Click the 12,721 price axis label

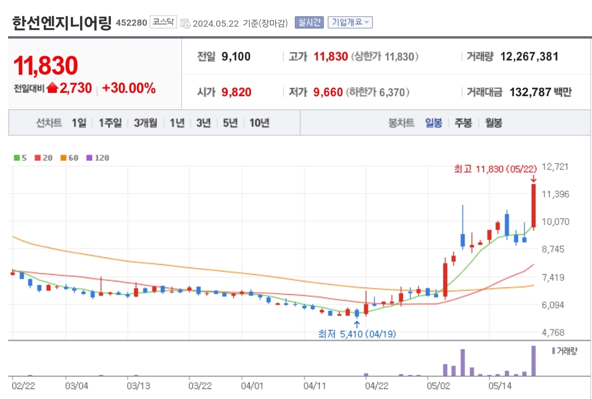(555, 167)
